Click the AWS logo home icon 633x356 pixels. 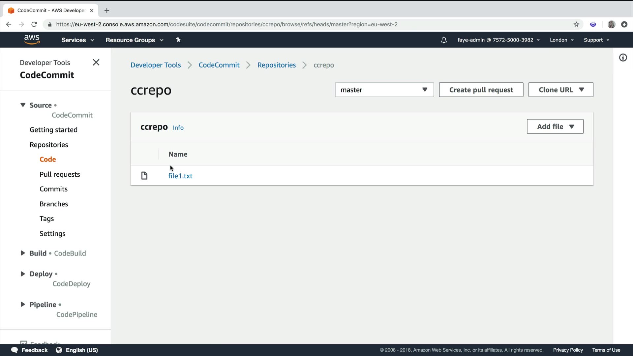32,40
